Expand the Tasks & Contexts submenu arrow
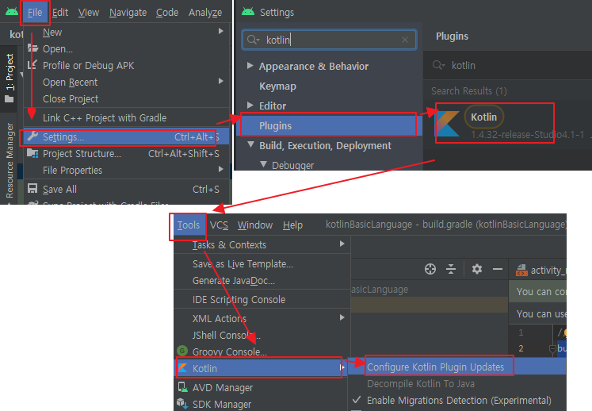 pos(342,244)
